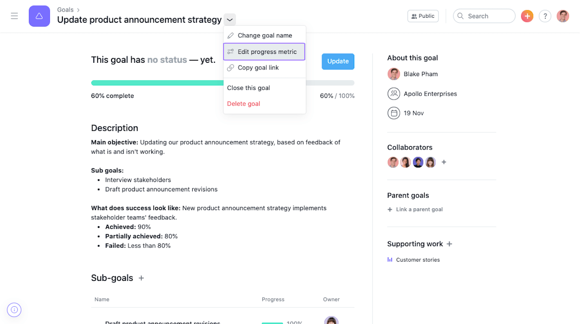580x324 pixels.
Task: Add a sub-goal with the plus icon
Action: click(141, 278)
